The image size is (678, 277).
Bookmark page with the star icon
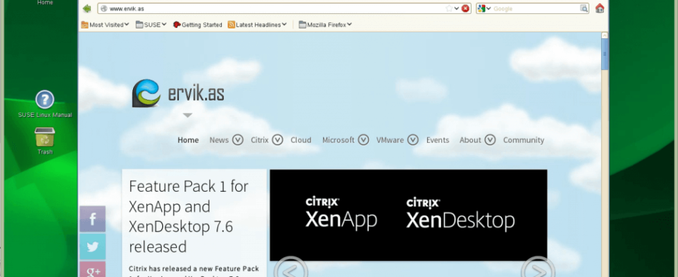click(x=449, y=8)
